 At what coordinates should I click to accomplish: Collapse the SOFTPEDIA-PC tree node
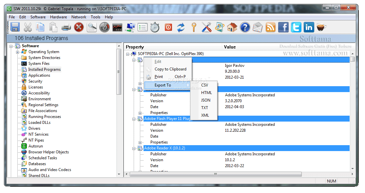[128, 54]
